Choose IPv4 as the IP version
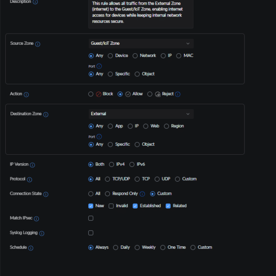Screen dimensions: 276x276 (x=111, y=164)
